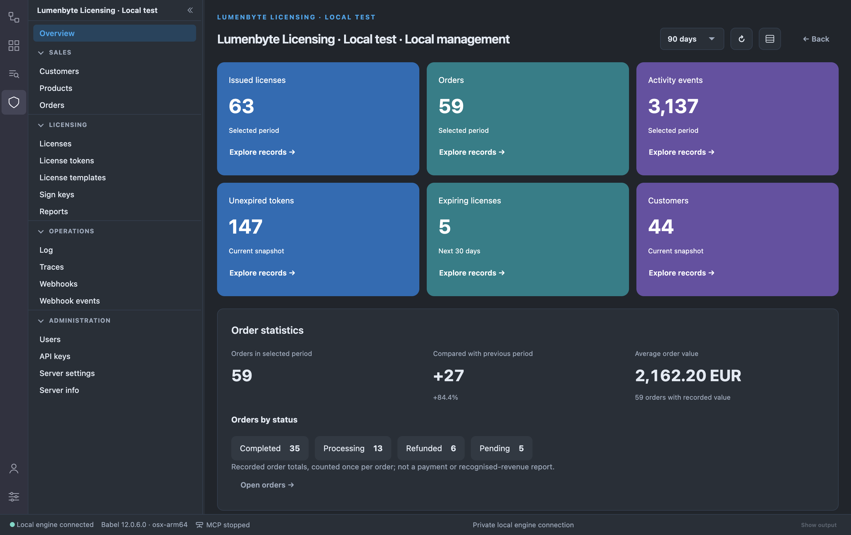The image size is (851, 535).
Task: Open License tokens page
Action: (66, 161)
